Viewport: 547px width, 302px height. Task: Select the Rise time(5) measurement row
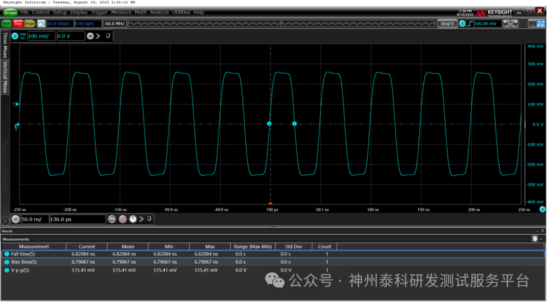pos(273,262)
